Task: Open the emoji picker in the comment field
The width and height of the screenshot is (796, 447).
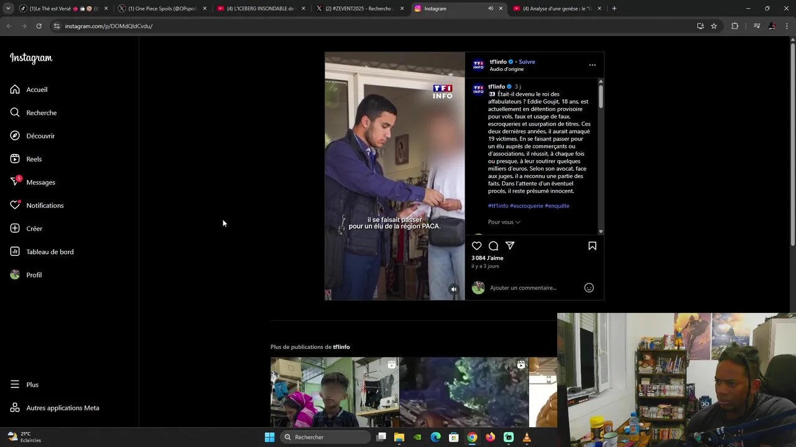Action: [x=589, y=287]
